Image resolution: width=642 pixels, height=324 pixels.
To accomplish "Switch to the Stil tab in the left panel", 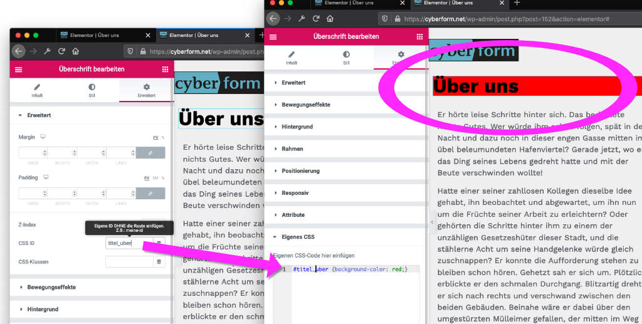I will [92, 90].
